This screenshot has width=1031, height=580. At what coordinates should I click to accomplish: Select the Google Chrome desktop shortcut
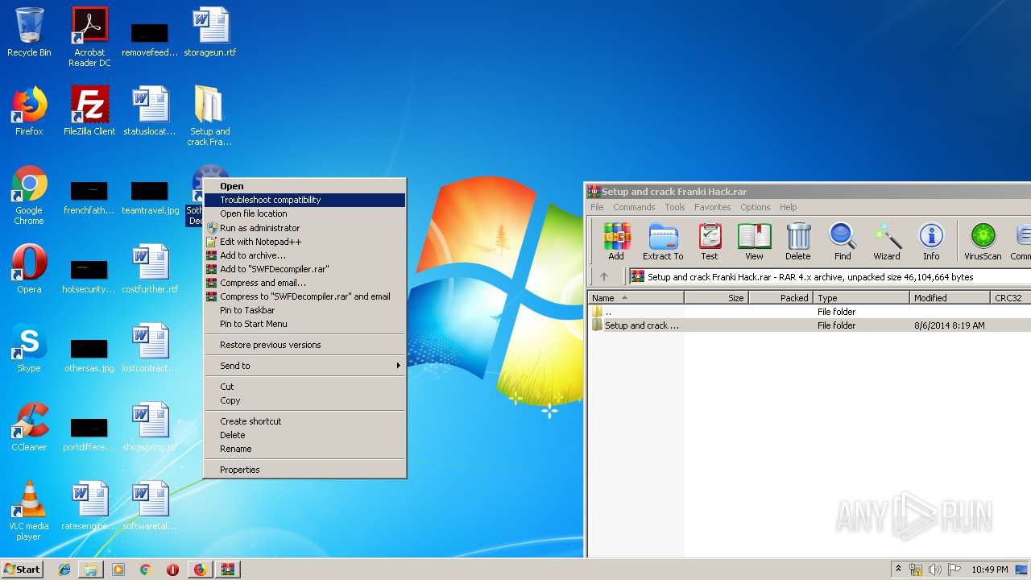(x=29, y=196)
